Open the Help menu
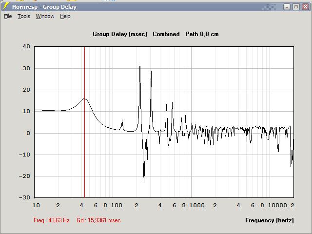The height and width of the screenshot is (234, 312). click(x=65, y=16)
